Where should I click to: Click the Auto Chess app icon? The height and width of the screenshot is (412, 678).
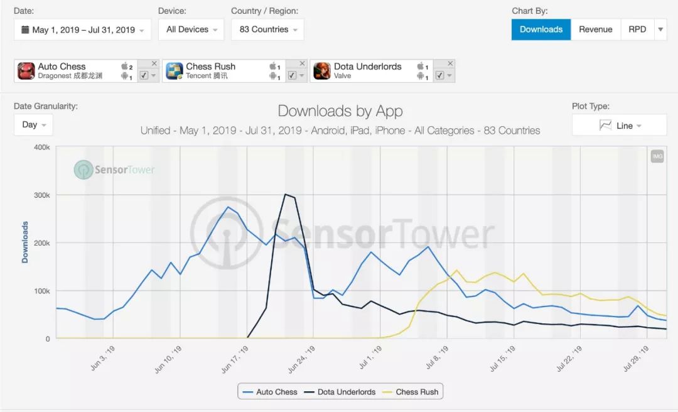26,71
